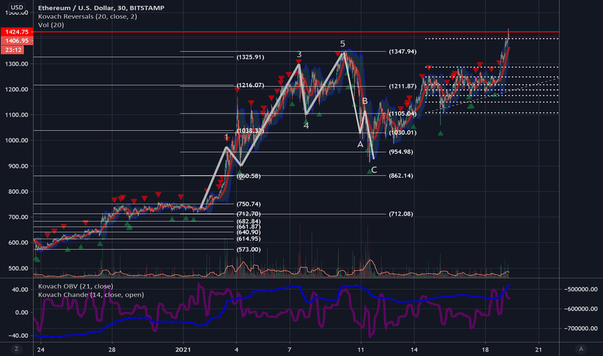This screenshot has width=603, height=356.
Task: Click 500.00 on the price axis
Action: (x=18, y=268)
